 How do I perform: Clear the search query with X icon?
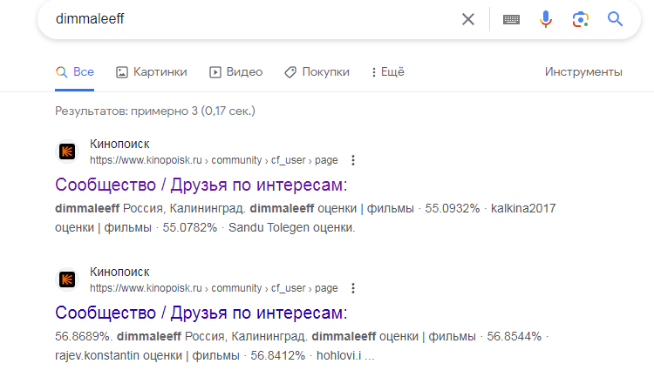click(468, 19)
